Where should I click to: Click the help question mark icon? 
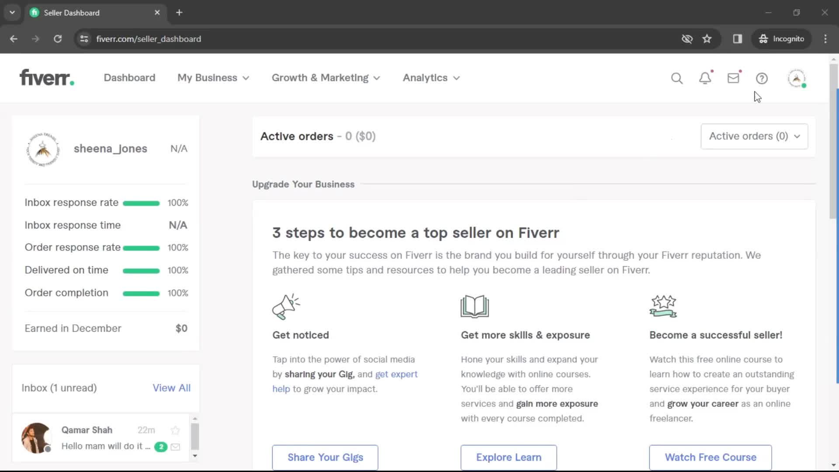[x=761, y=78]
